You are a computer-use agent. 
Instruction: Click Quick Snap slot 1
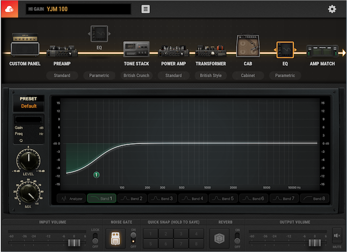[151, 234]
